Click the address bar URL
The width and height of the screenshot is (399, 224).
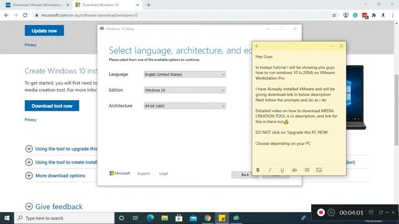pyautogui.click(x=90, y=15)
